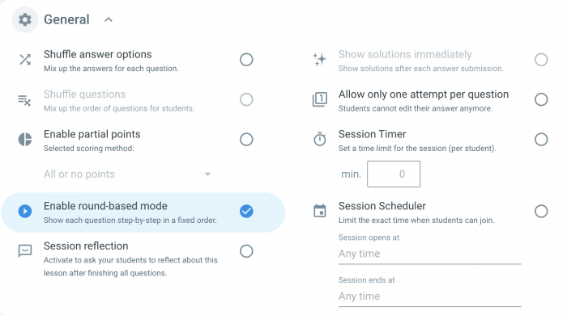Click the Session Scheduler calendar icon
This screenshot has width=567, height=315.
click(320, 211)
